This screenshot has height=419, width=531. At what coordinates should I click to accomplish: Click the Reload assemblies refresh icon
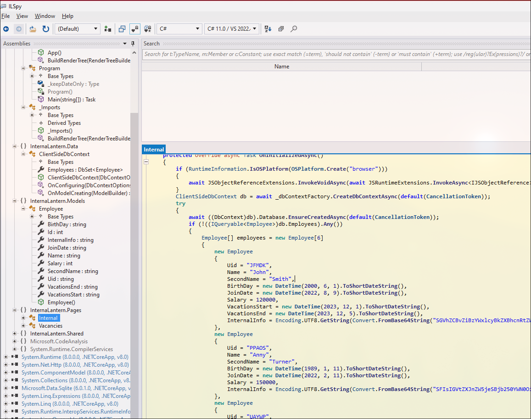point(46,29)
